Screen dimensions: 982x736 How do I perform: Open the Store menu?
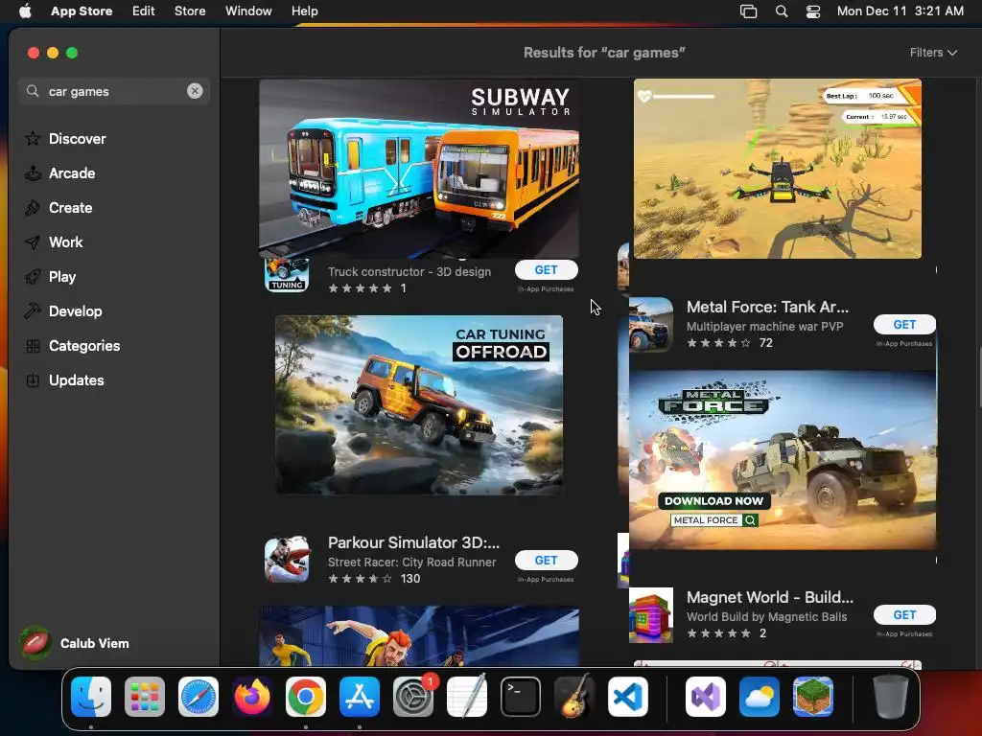(x=190, y=11)
